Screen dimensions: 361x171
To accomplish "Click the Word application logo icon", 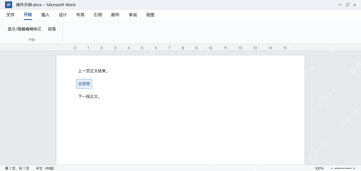I will pyautogui.click(x=8, y=5).
